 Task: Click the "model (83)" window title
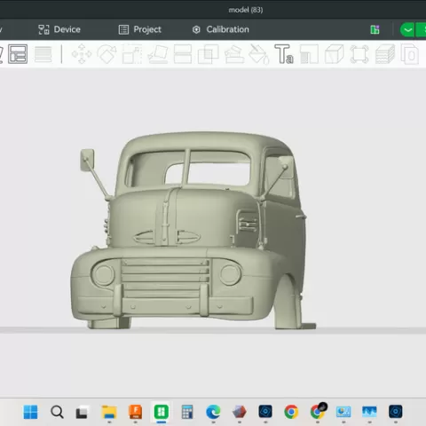click(246, 10)
